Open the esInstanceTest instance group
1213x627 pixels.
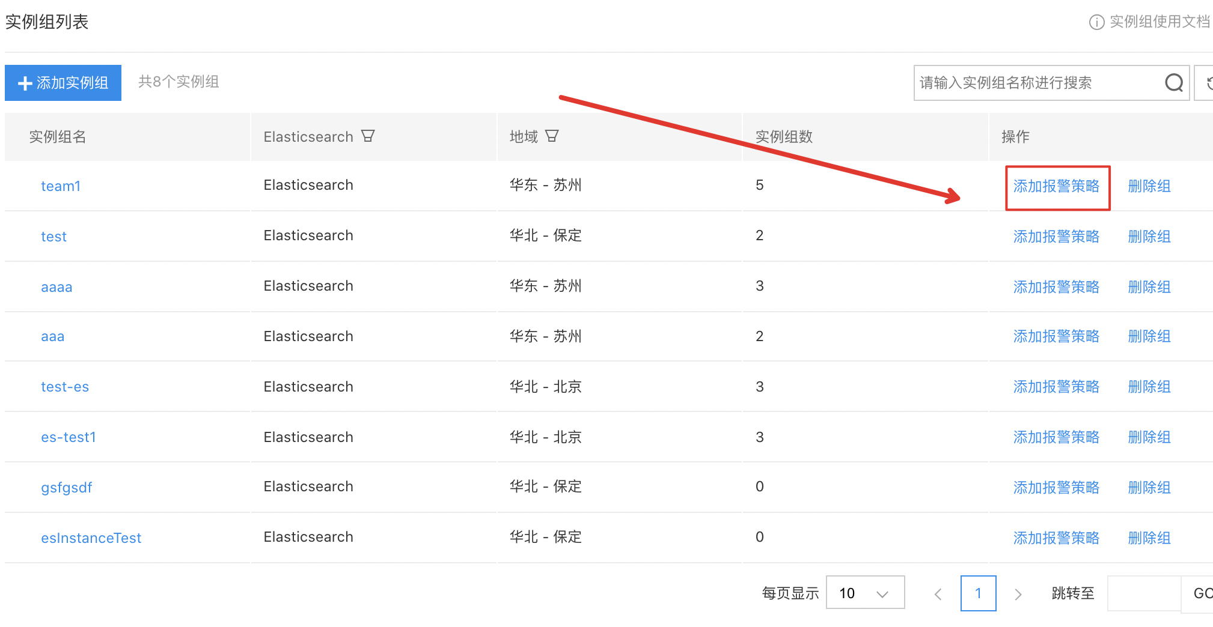[x=91, y=538]
